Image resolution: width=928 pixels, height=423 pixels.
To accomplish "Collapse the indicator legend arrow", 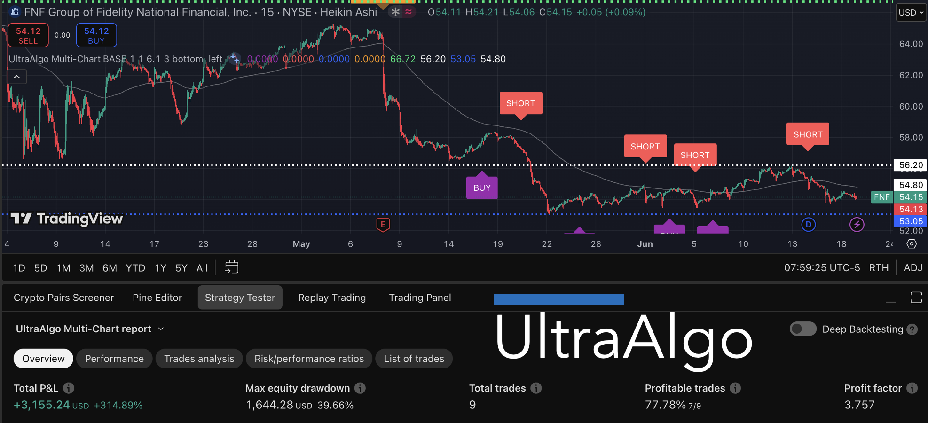I will 17,77.
